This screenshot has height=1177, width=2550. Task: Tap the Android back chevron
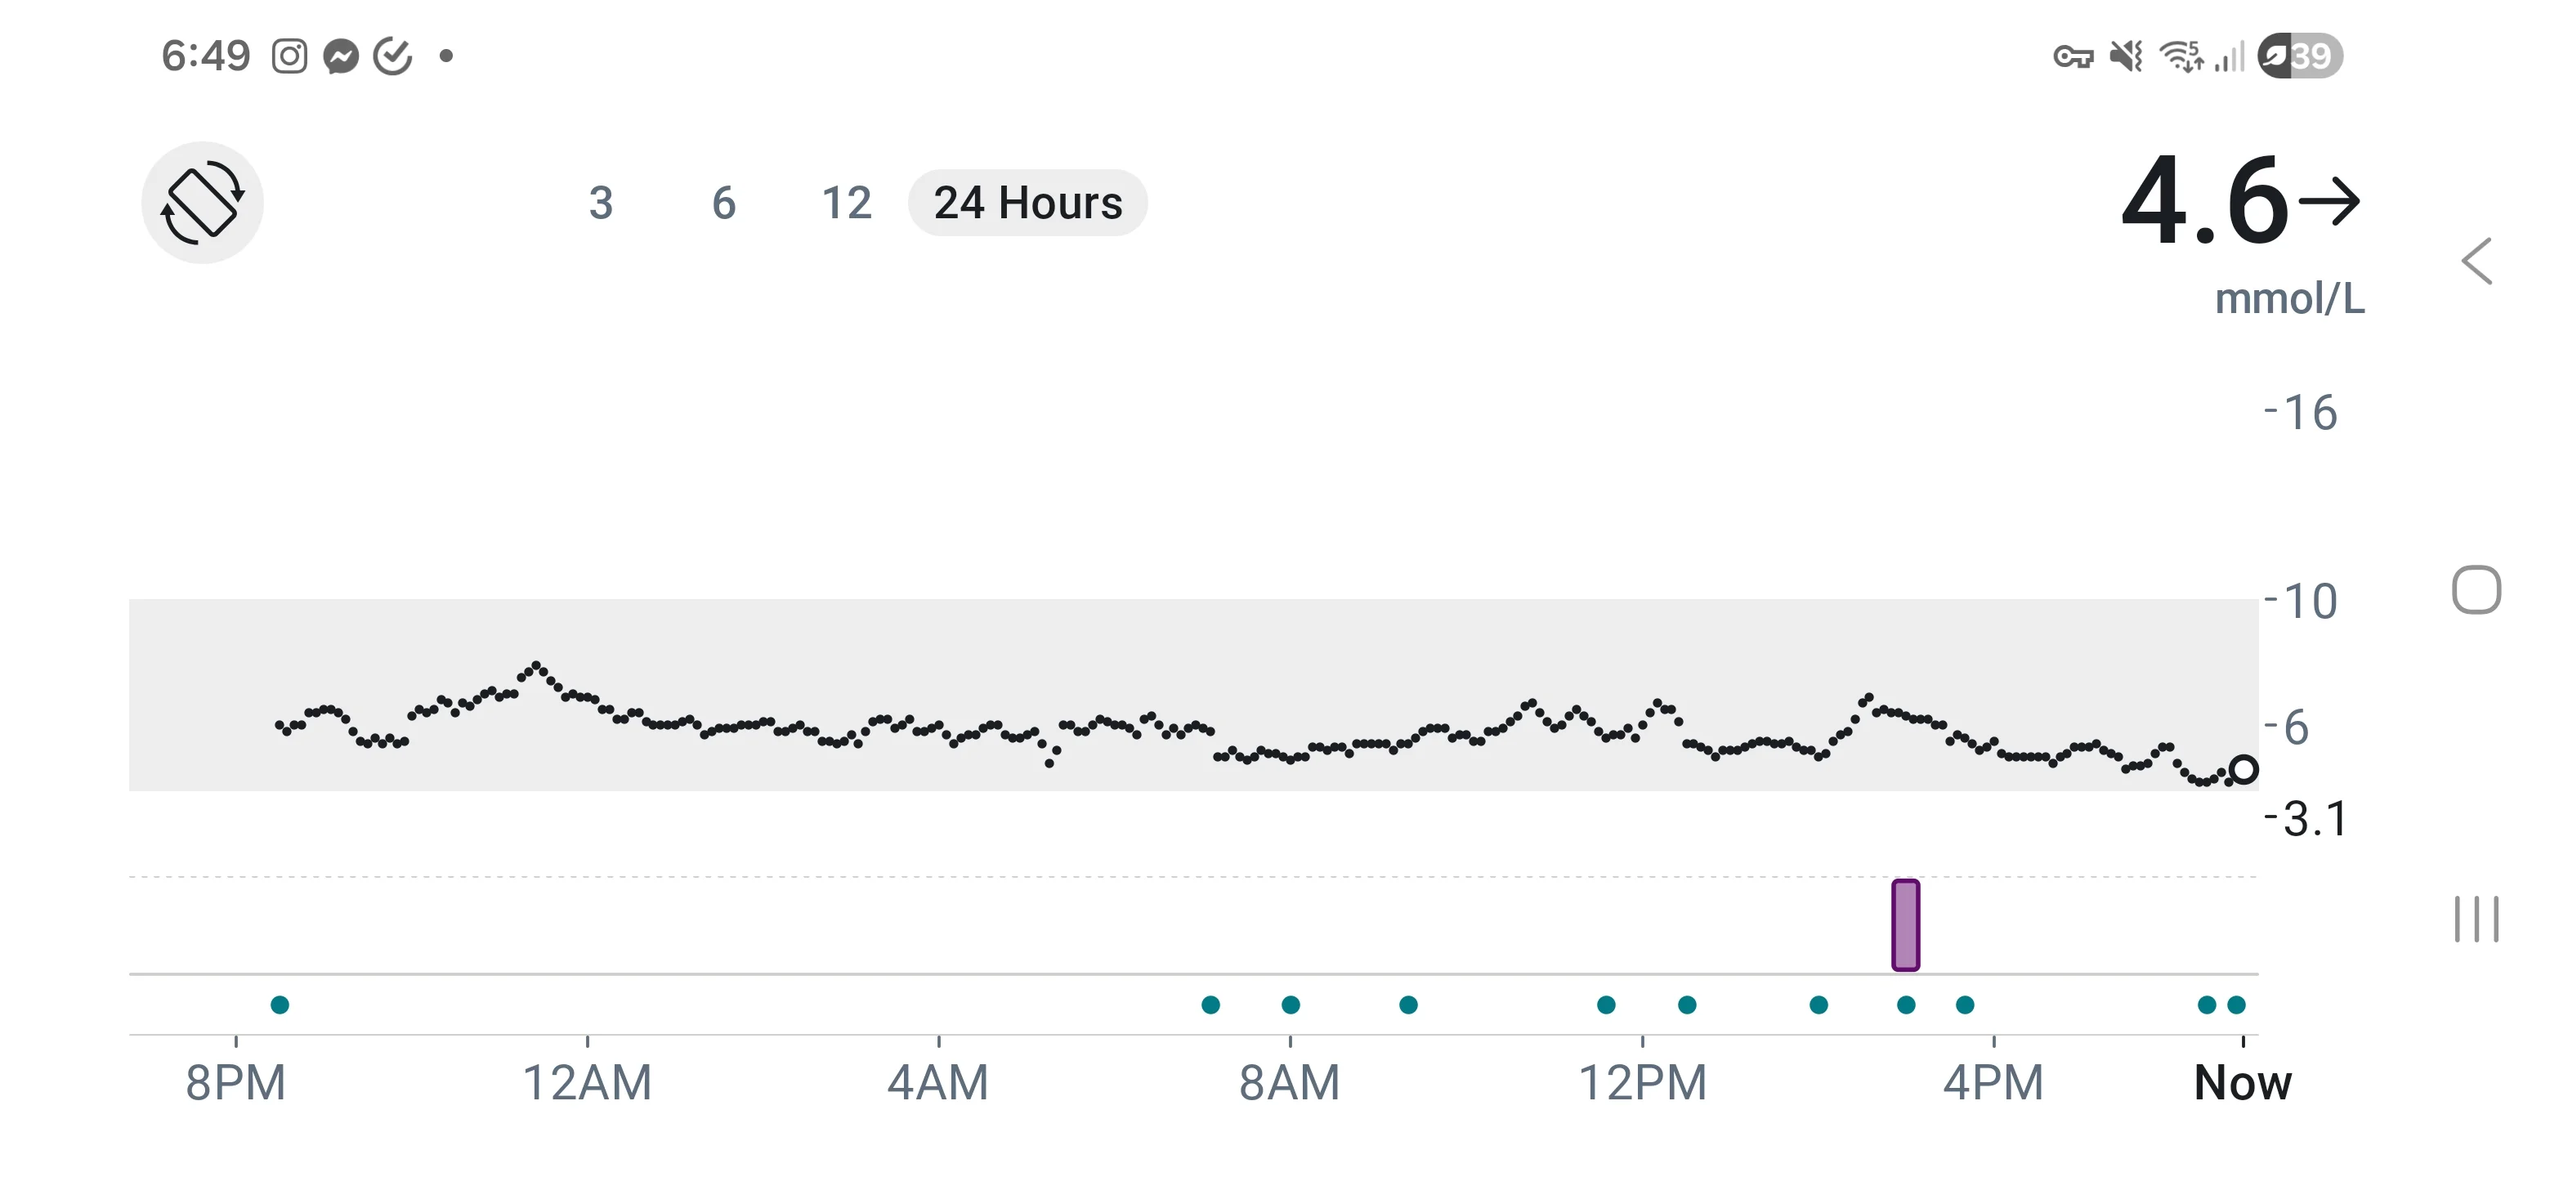coord(2476,262)
